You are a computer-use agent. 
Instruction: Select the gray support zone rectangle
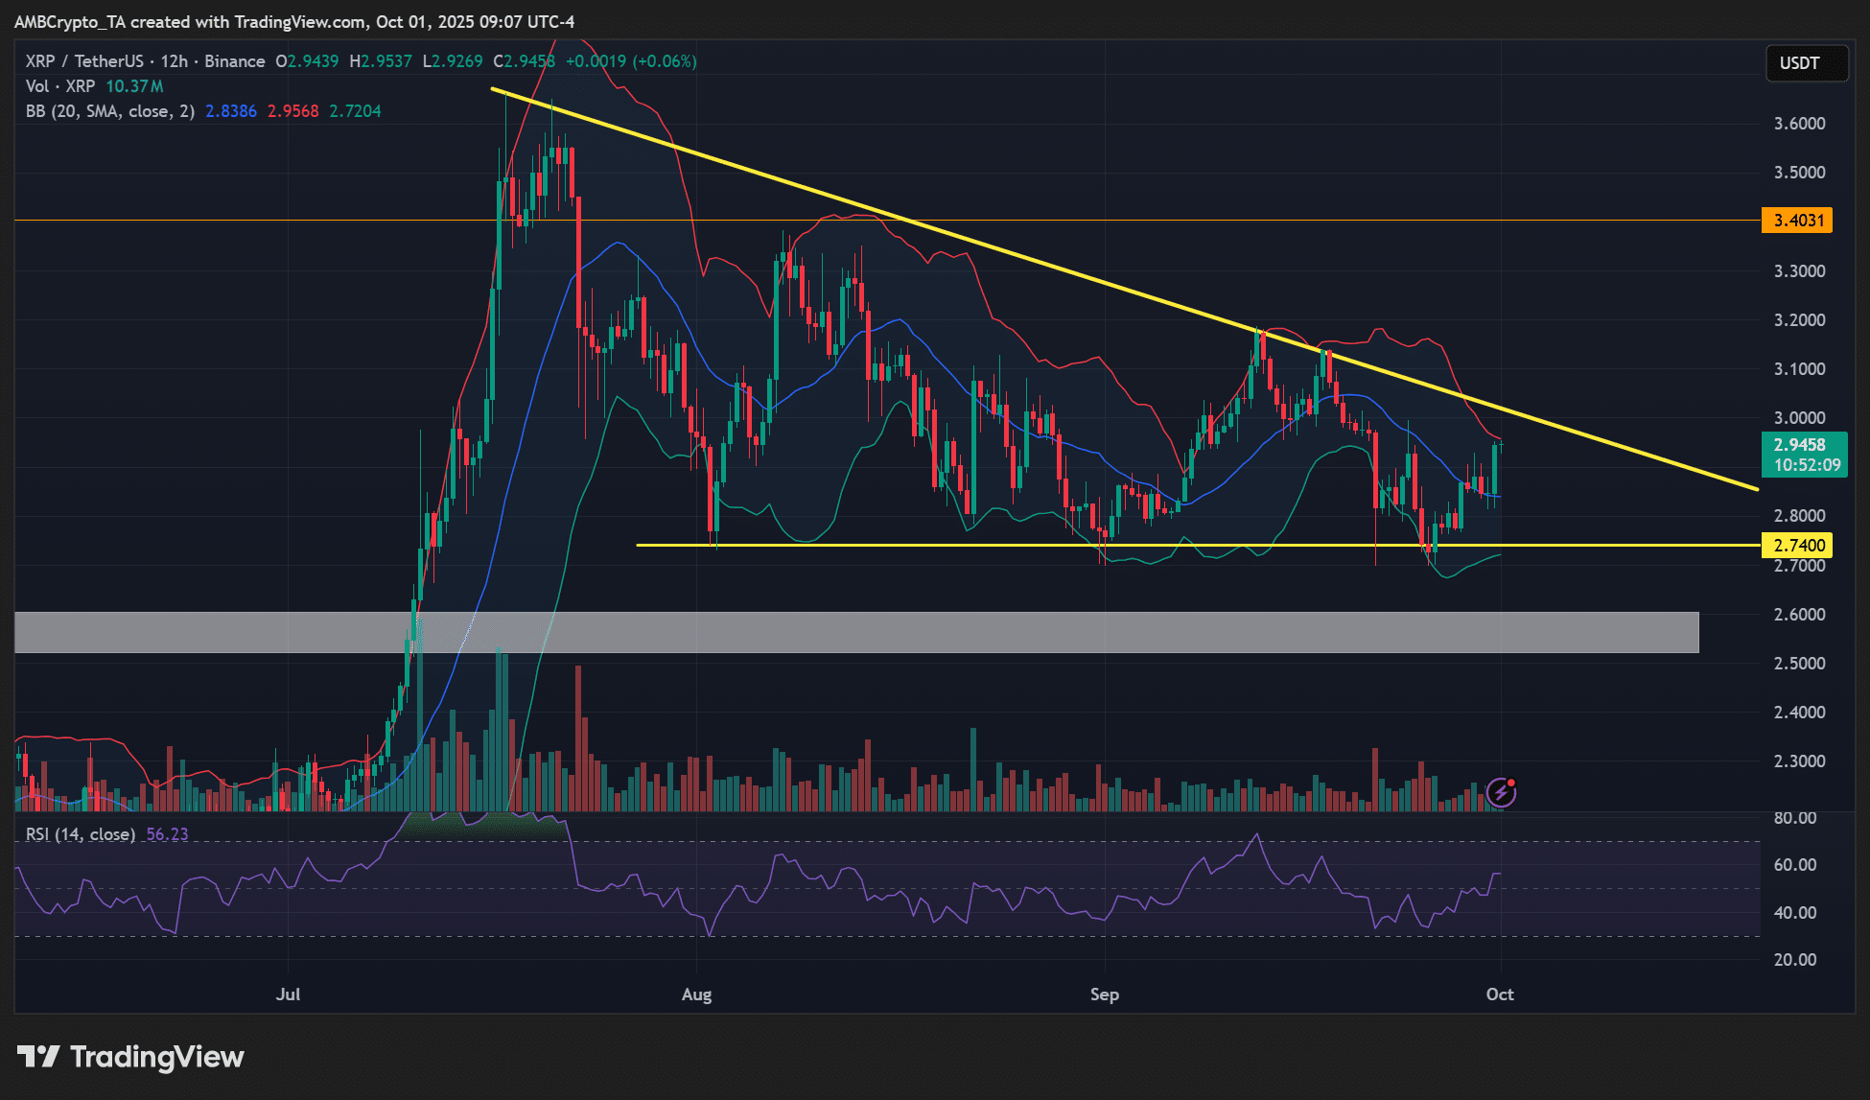click(959, 633)
